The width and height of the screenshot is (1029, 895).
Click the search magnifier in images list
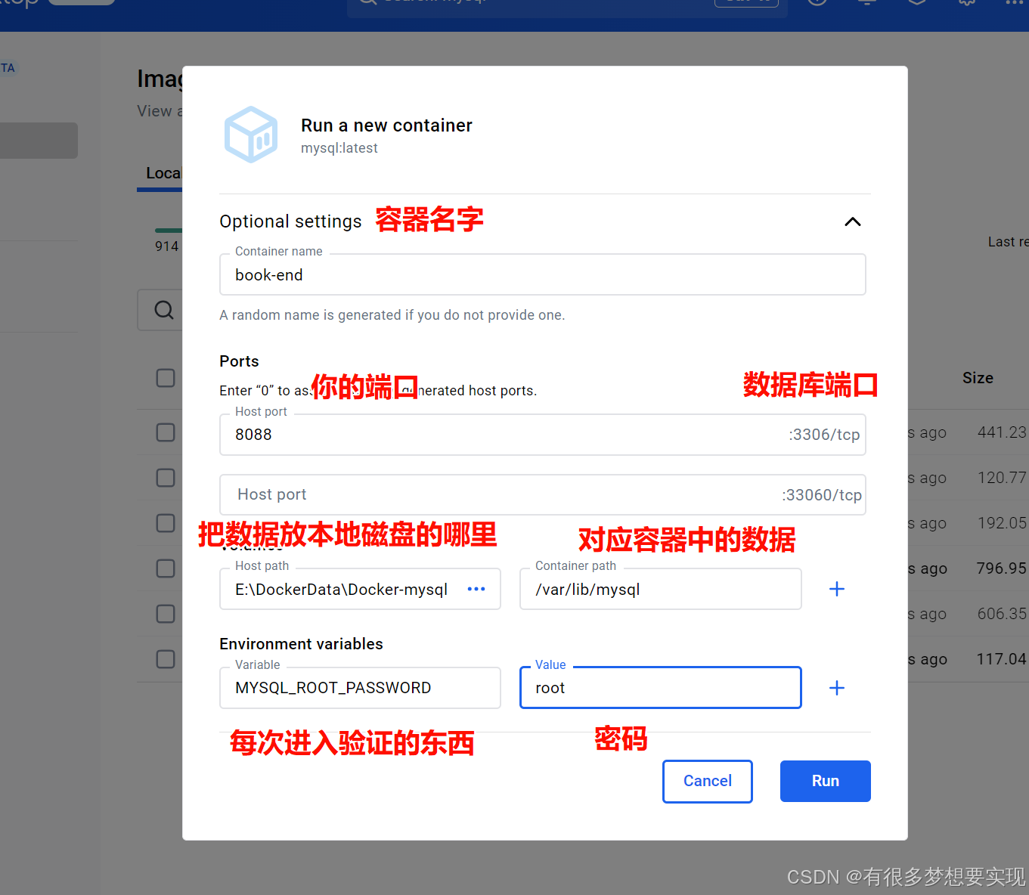coord(164,310)
